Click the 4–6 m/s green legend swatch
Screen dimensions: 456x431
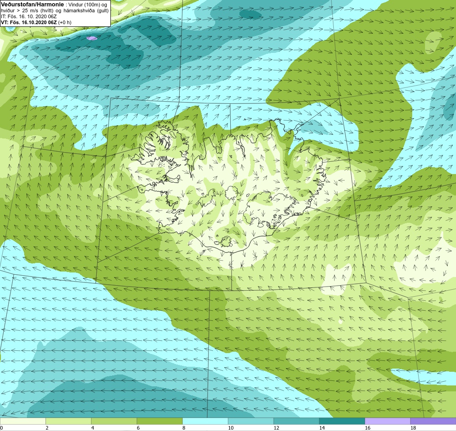114,421
